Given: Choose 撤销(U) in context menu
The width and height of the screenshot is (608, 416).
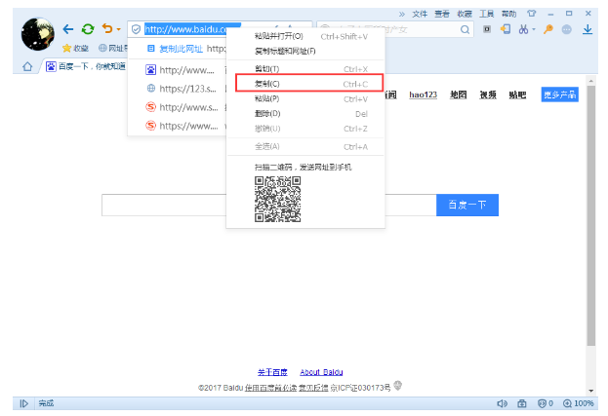Looking at the screenshot, I should pyautogui.click(x=305, y=129).
